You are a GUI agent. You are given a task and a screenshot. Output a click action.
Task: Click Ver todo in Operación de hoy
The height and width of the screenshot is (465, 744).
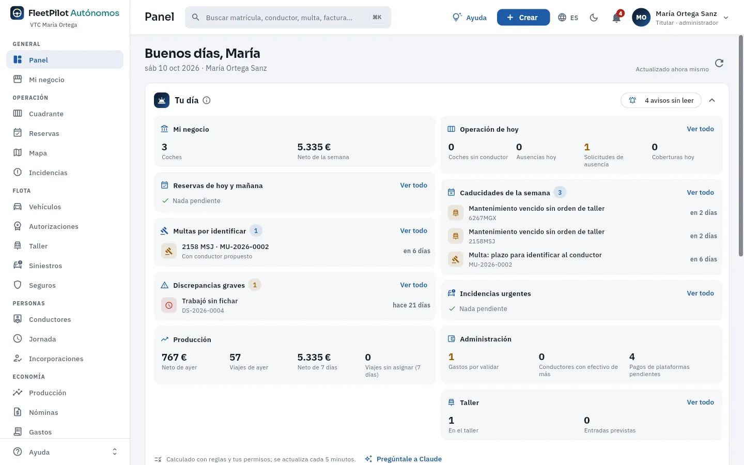tap(700, 129)
